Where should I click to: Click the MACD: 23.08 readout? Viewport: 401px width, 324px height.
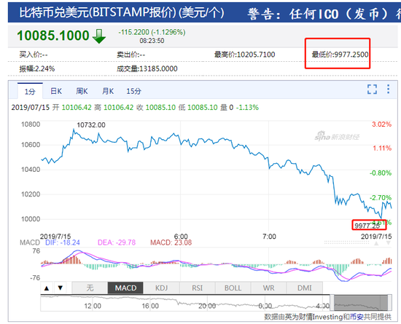(171, 242)
